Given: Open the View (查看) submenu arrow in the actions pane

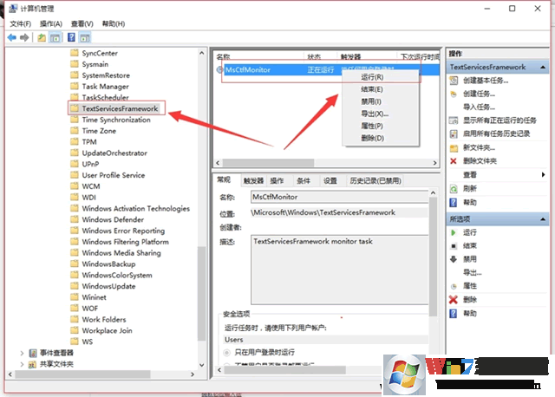Looking at the screenshot, I should click(x=544, y=175).
